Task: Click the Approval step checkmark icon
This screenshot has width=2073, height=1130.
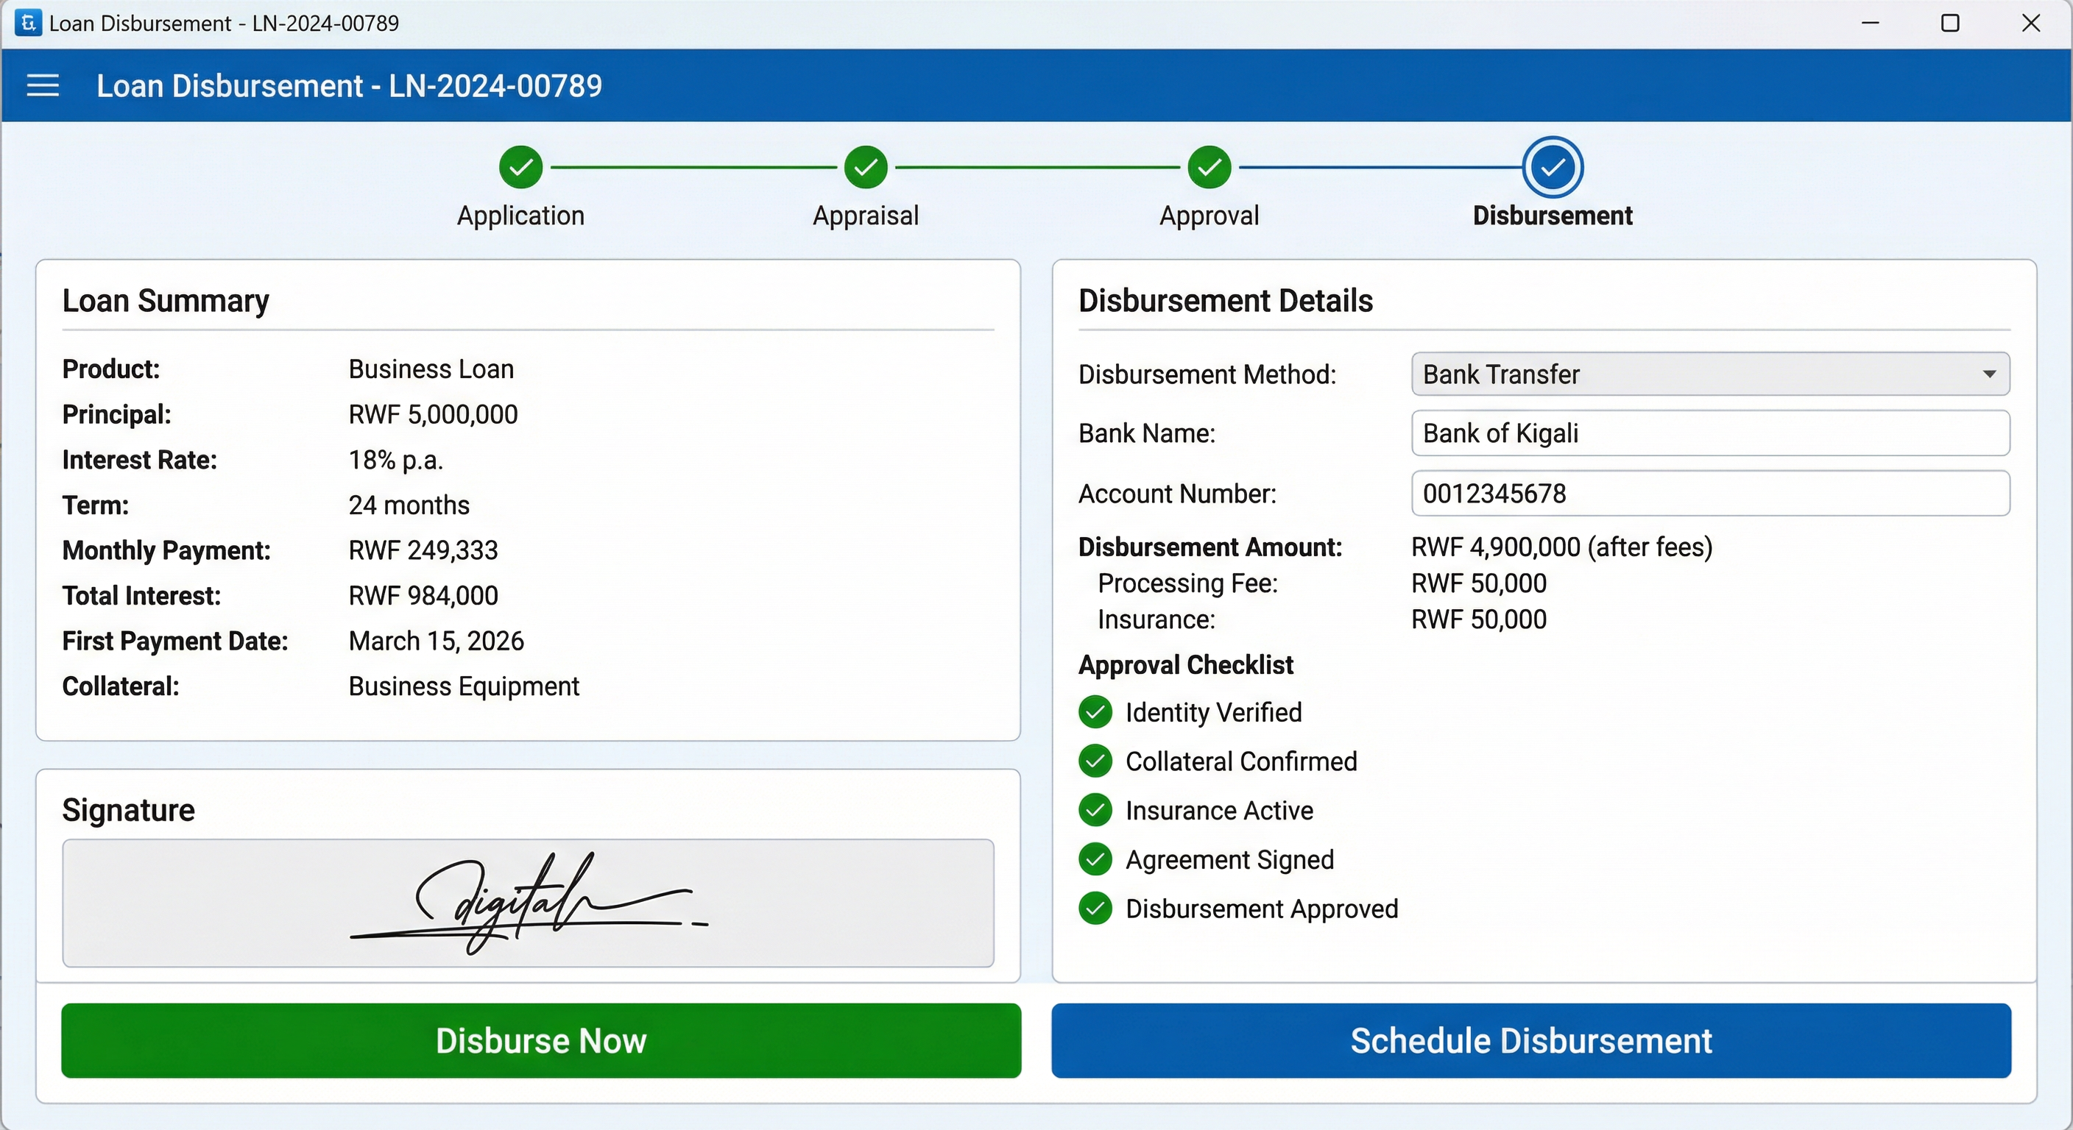Action: click(1209, 167)
